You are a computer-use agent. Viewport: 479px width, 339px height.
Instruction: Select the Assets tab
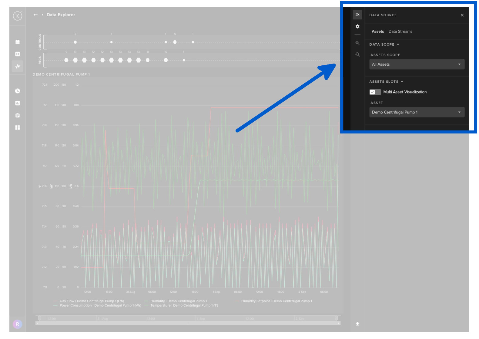(377, 31)
